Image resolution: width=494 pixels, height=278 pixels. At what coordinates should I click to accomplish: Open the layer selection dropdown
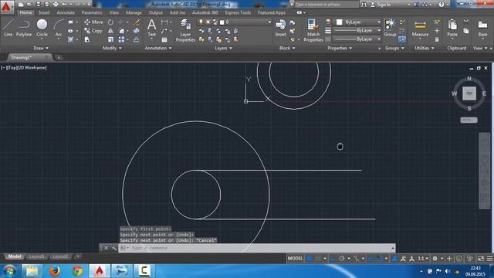235,22
